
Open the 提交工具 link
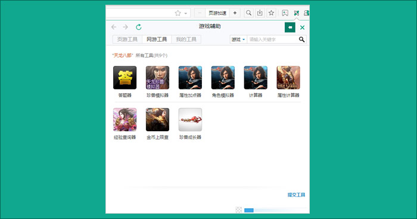pos(296,195)
